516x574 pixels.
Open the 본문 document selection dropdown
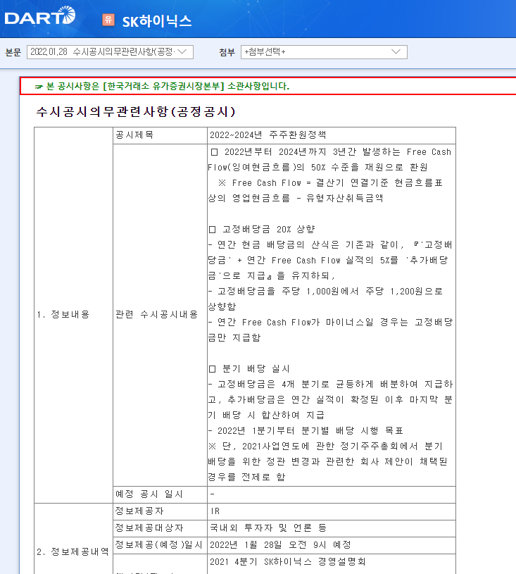coord(110,52)
